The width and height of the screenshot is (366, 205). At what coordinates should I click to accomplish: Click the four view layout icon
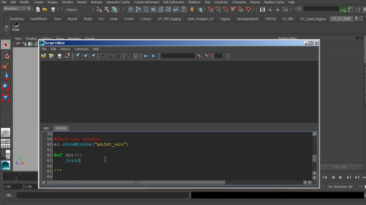click(x=5, y=143)
